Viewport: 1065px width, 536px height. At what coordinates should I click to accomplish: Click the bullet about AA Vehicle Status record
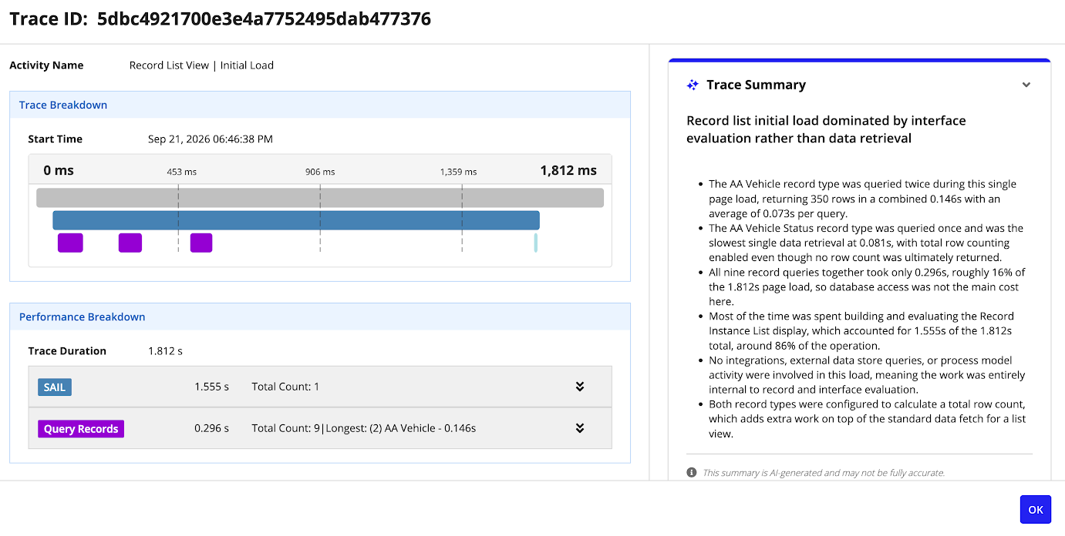(x=866, y=243)
